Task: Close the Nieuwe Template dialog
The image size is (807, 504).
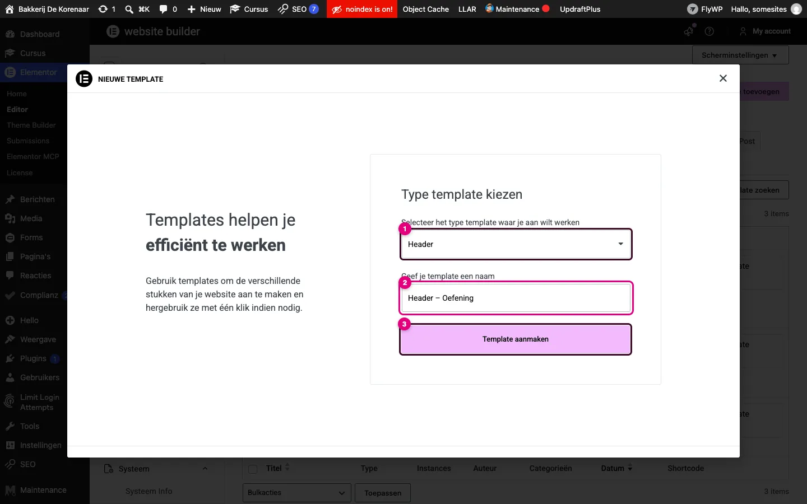Action: pos(723,78)
